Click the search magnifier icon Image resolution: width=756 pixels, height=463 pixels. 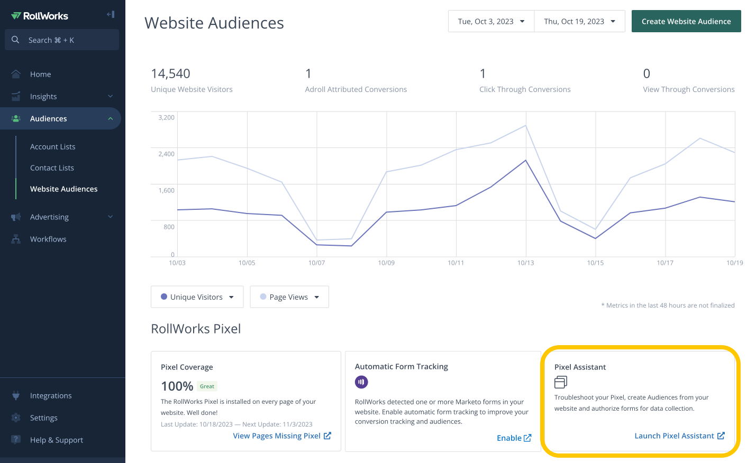(15, 40)
